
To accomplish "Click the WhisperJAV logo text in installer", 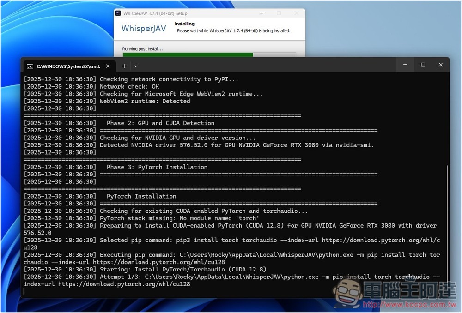I will tap(144, 28).
